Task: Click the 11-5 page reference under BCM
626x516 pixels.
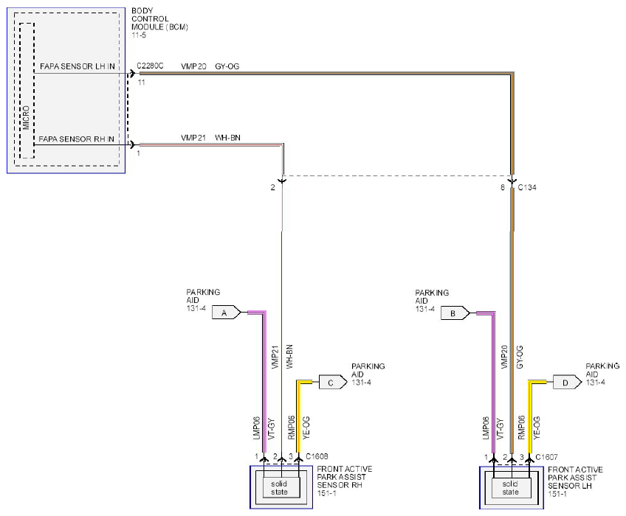Action: coord(139,35)
